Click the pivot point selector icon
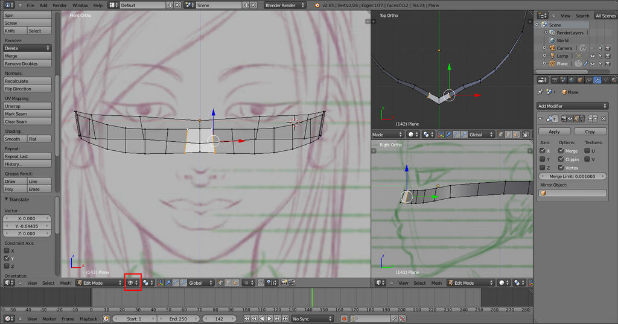618x324 pixels. point(148,282)
